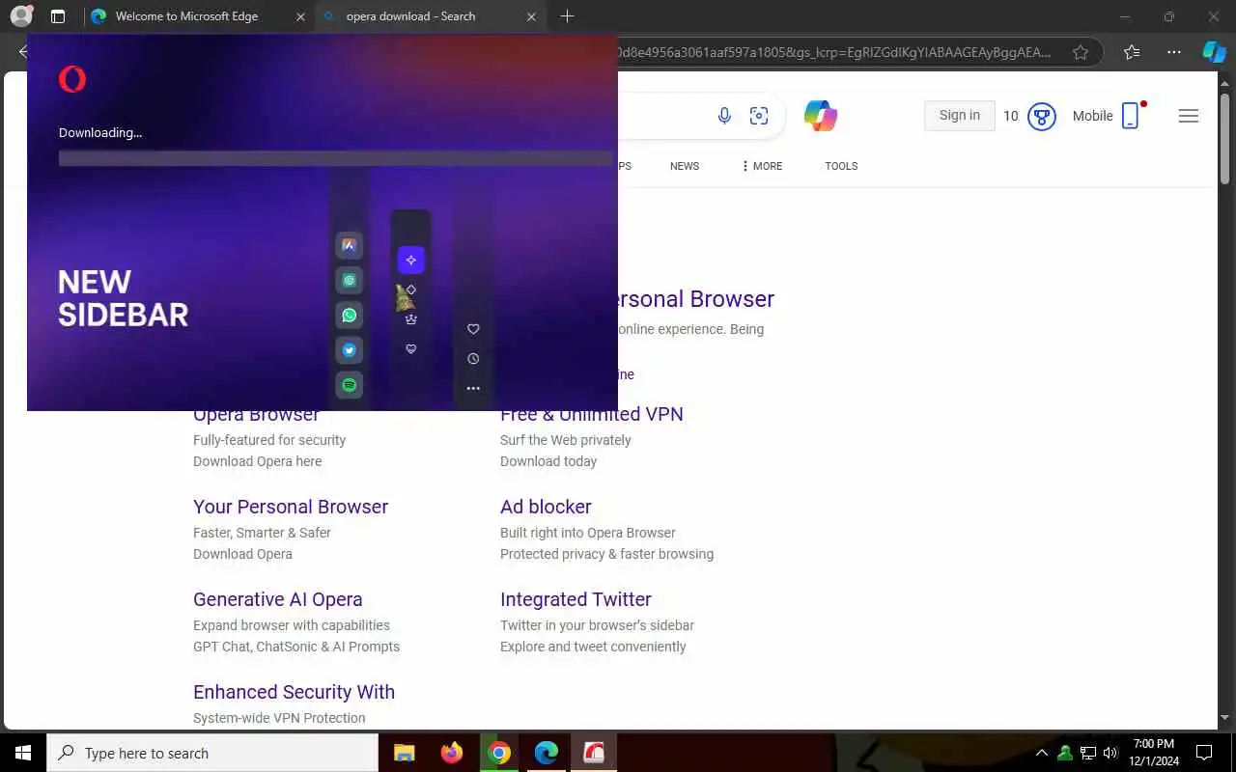Click the Sign in button
The width and height of the screenshot is (1236, 772).
click(x=960, y=115)
